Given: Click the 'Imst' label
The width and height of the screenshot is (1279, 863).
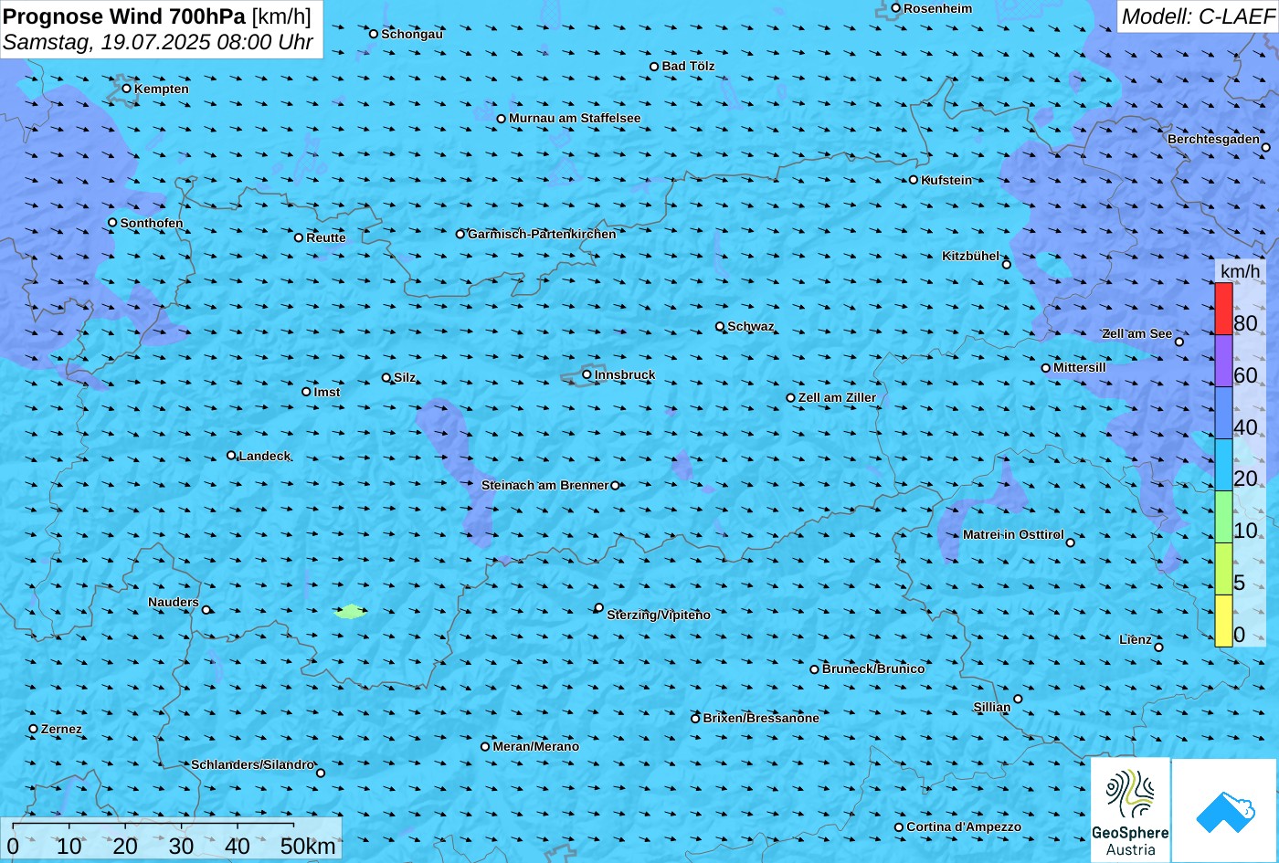Looking at the screenshot, I should [x=327, y=392].
